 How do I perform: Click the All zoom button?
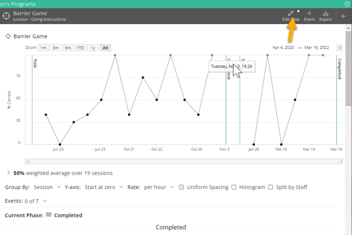point(105,48)
